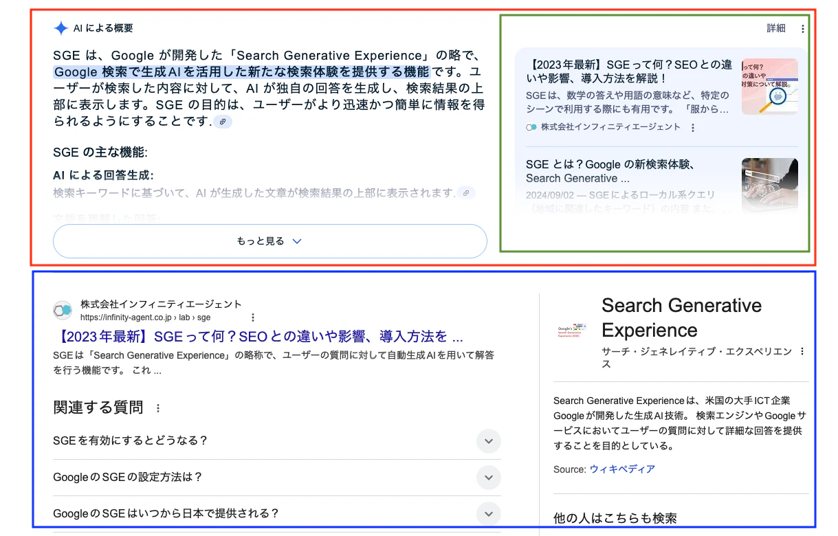This screenshot has height=536, width=838.
Task: Click the 詳細 link in the sources panel
Action: click(776, 28)
